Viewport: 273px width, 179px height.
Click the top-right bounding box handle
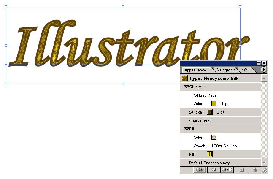pyautogui.click(x=240, y=7)
